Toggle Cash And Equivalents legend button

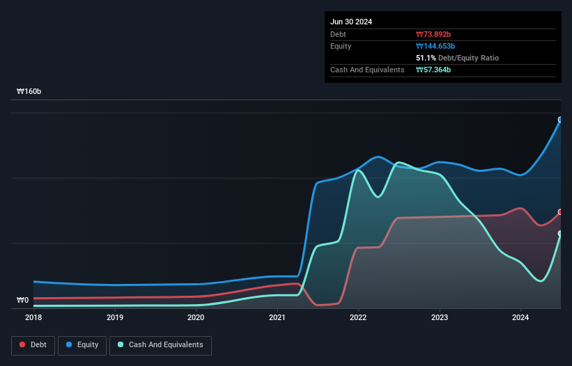160,345
